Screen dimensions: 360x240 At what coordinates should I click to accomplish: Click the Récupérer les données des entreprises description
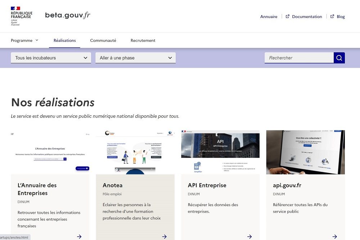[x=213, y=208]
